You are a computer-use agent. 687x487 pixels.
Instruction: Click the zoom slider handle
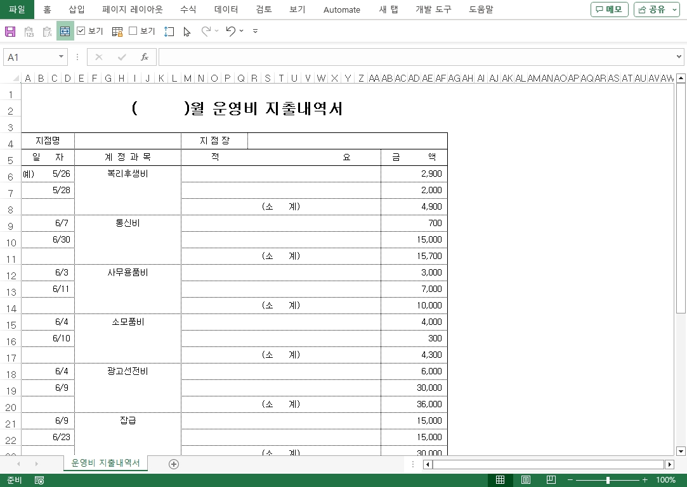pyautogui.click(x=608, y=480)
